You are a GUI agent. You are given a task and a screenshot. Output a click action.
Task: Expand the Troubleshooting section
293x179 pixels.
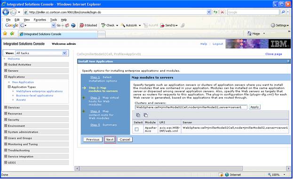click(x=6, y=150)
